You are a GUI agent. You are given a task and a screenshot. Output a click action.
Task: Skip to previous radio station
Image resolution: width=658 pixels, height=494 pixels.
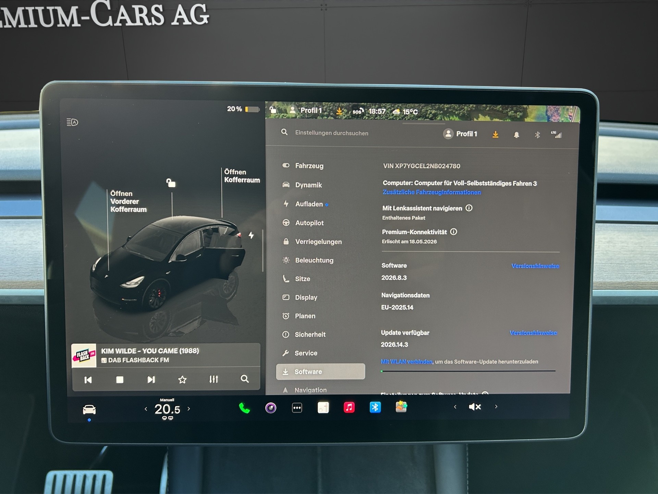pyautogui.click(x=88, y=380)
